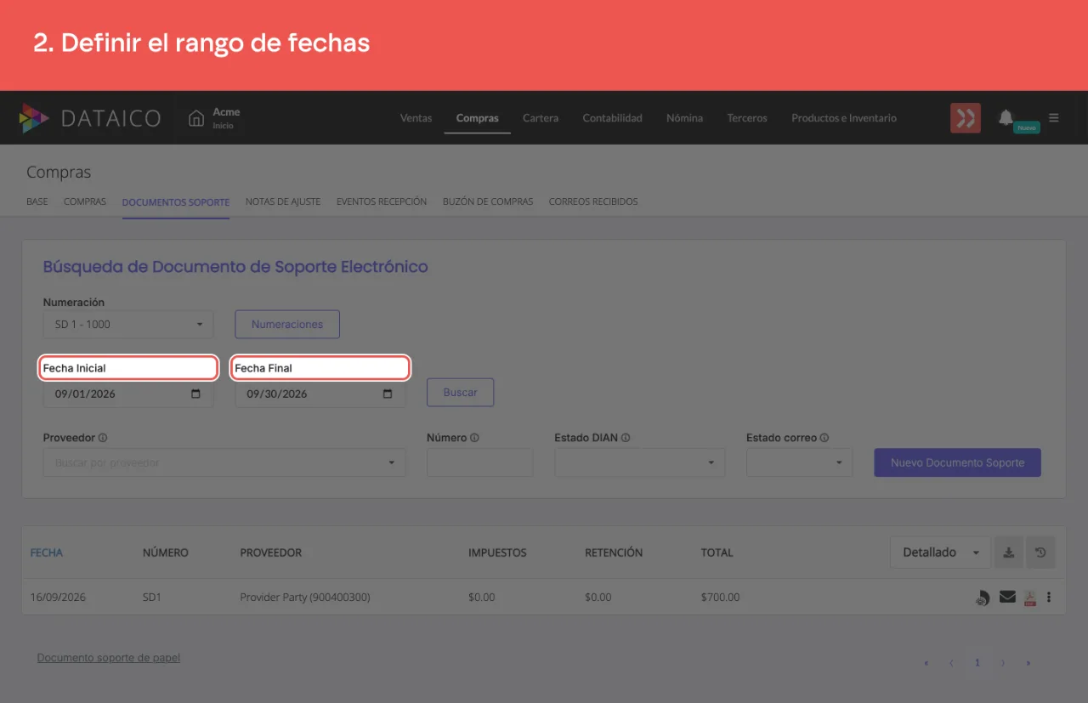Viewport: 1088px width, 703px height.
Task: Open the Detallado view dropdown
Action: click(940, 553)
